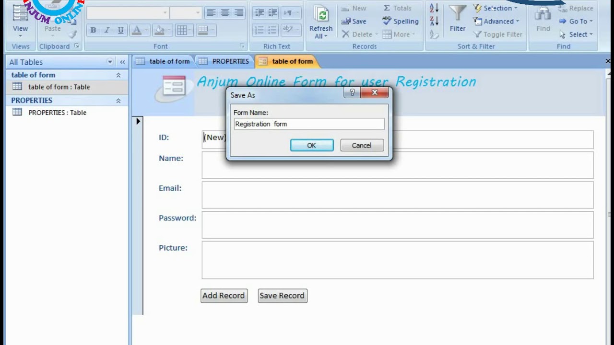The image size is (614, 345).
Task: Click the Password input field
Action: click(398, 225)
